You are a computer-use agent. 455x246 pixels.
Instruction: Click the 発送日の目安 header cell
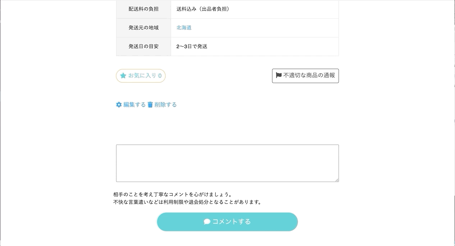[143, 46]
